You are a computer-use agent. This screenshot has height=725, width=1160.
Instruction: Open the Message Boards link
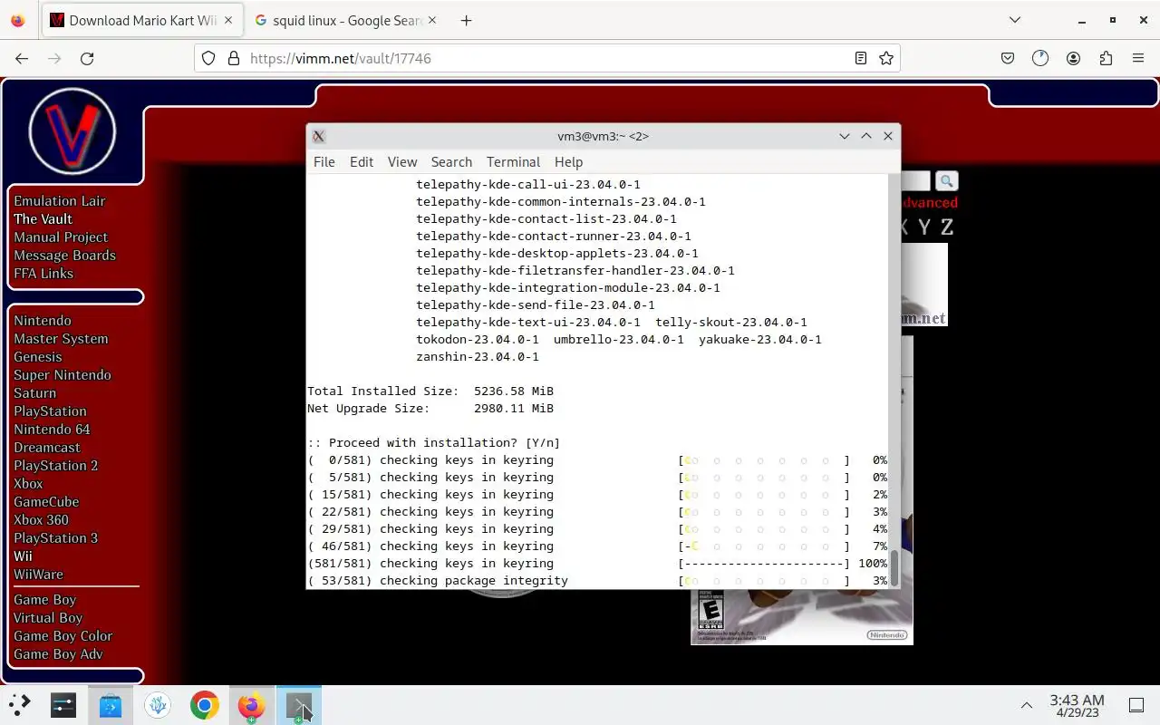tap(64, 256)
